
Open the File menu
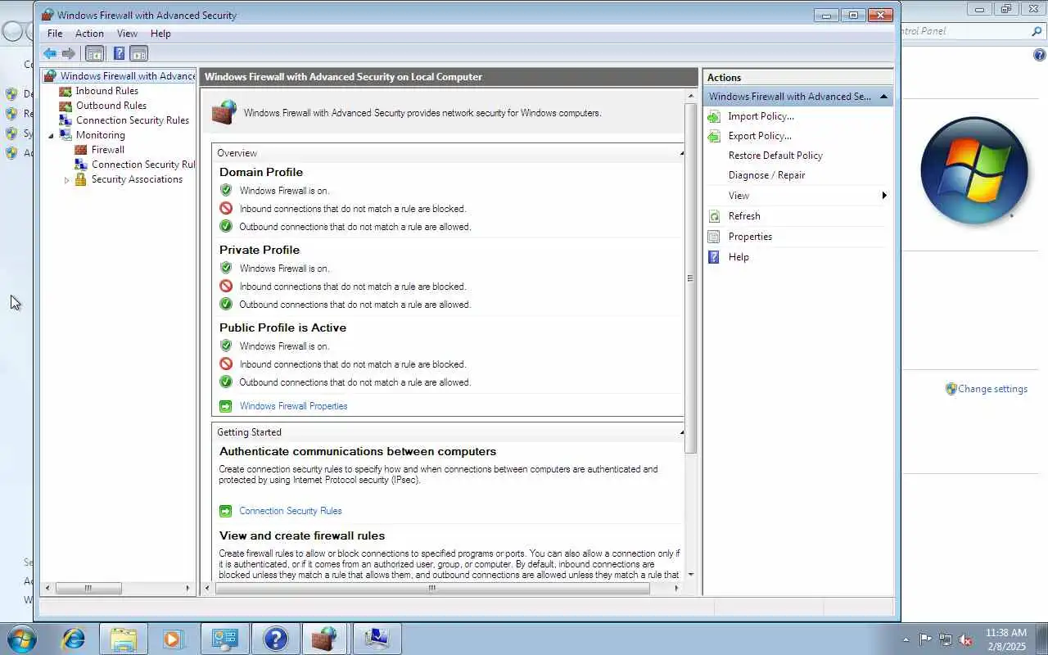tap(55, 34)
